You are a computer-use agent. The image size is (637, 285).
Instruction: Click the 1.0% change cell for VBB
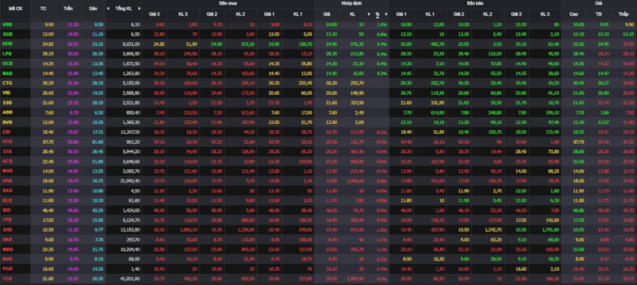pyautogui.click(x=383, y=24)
